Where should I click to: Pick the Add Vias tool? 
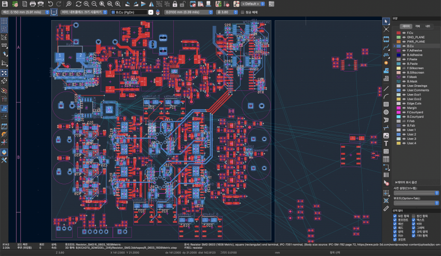tap(386, 63)
